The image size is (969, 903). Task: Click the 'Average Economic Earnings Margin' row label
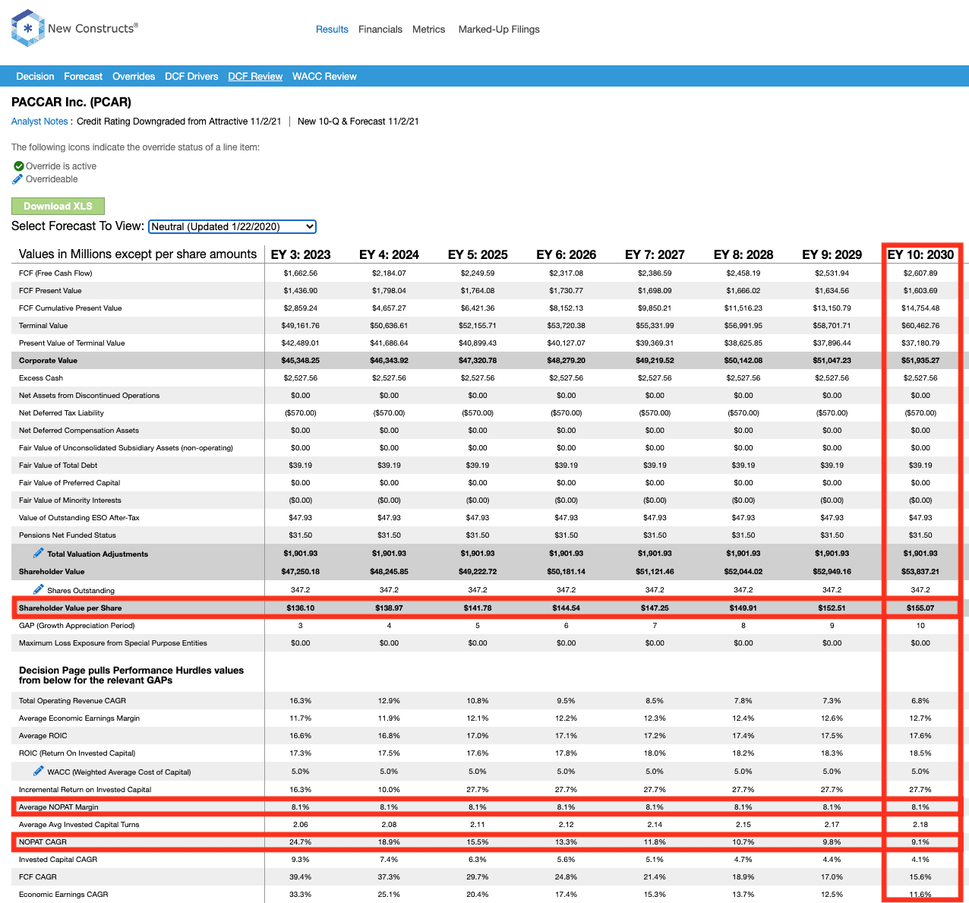coord(80,718)
